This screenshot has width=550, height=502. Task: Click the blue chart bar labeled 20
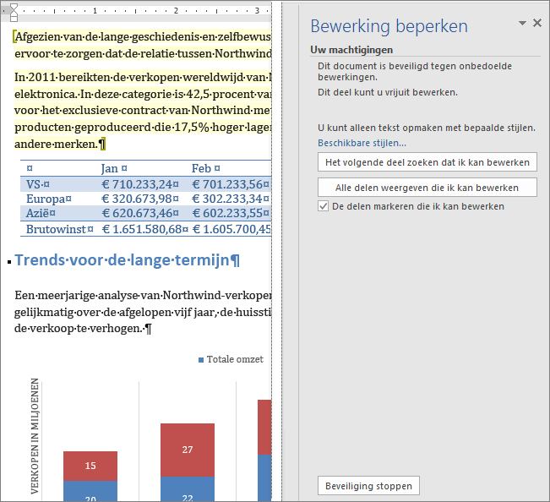tap(90, 491)
